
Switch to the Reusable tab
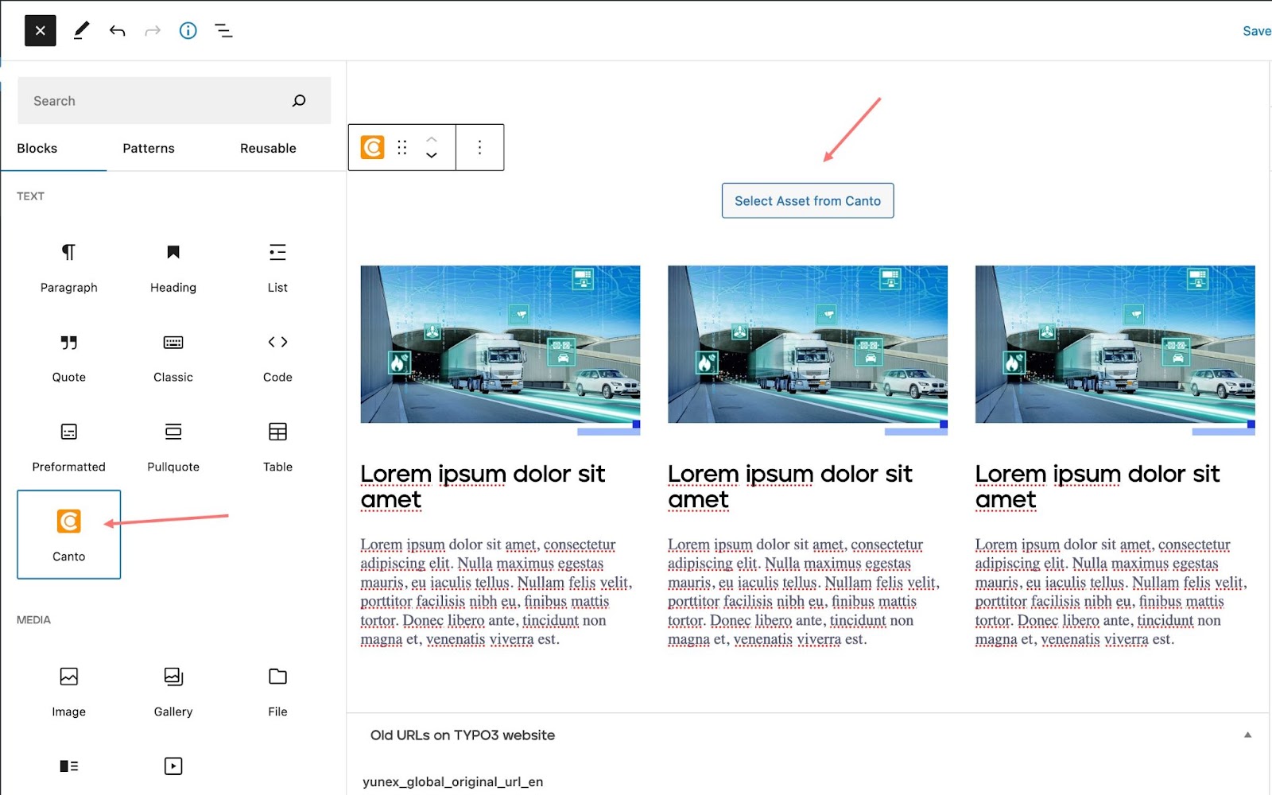point(268,149)
